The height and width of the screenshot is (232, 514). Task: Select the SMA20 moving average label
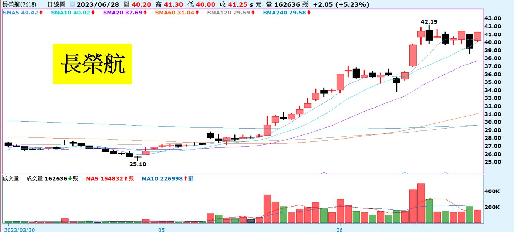click(124, 13)
